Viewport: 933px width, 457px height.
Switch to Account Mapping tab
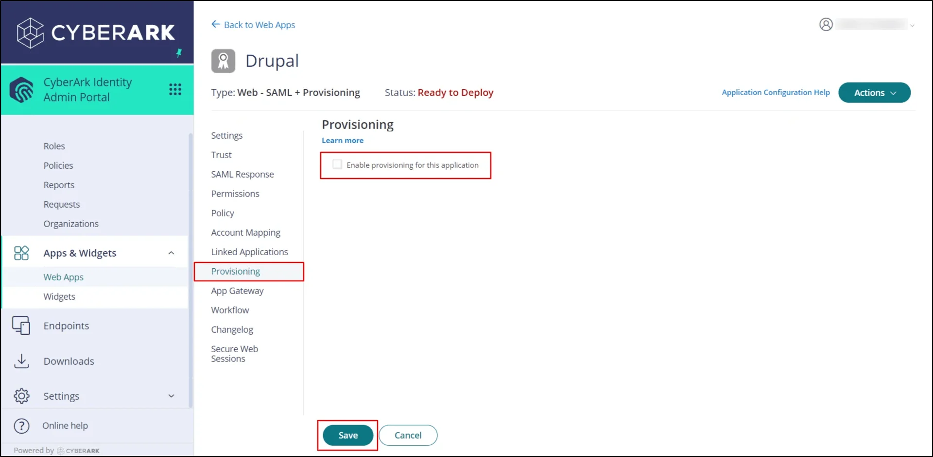[x=245, y=232]
